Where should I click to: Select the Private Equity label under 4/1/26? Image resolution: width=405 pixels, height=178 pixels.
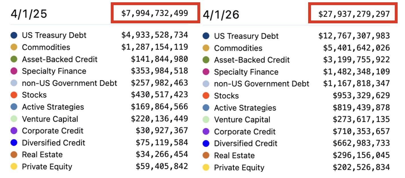(x=239, y=168)
